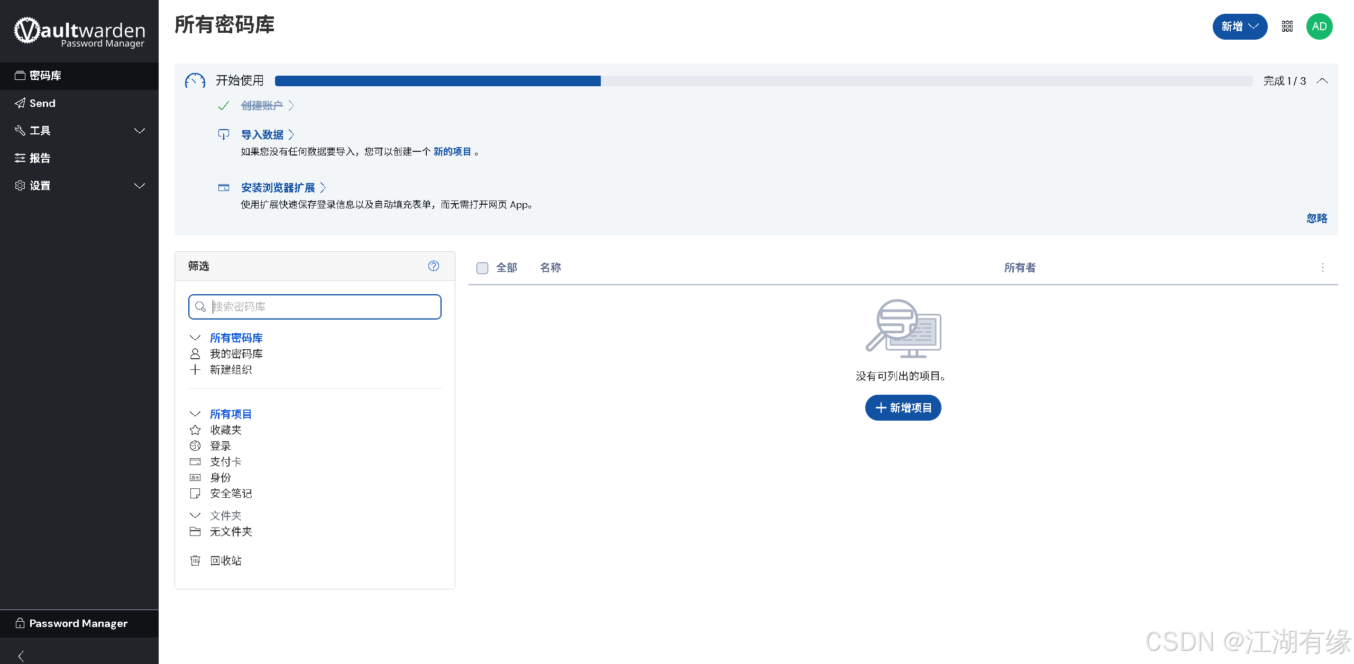Collapse the 所有项目 filter tree
1354x664 pixels.
(x=195, y=414)
